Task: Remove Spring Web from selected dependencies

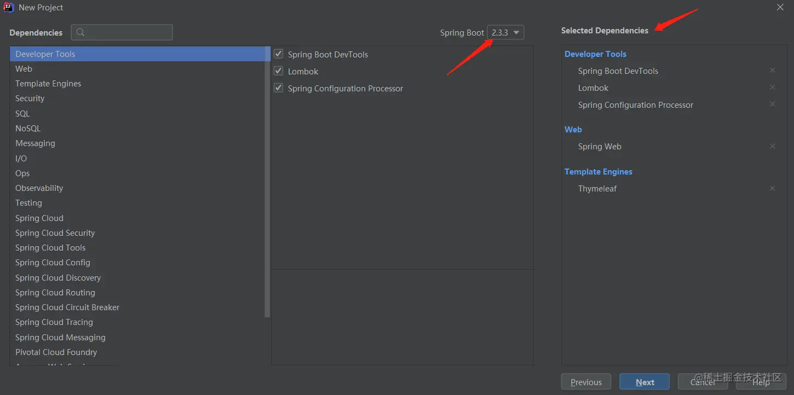Action: pyautogui.click(x=773, y=146)
